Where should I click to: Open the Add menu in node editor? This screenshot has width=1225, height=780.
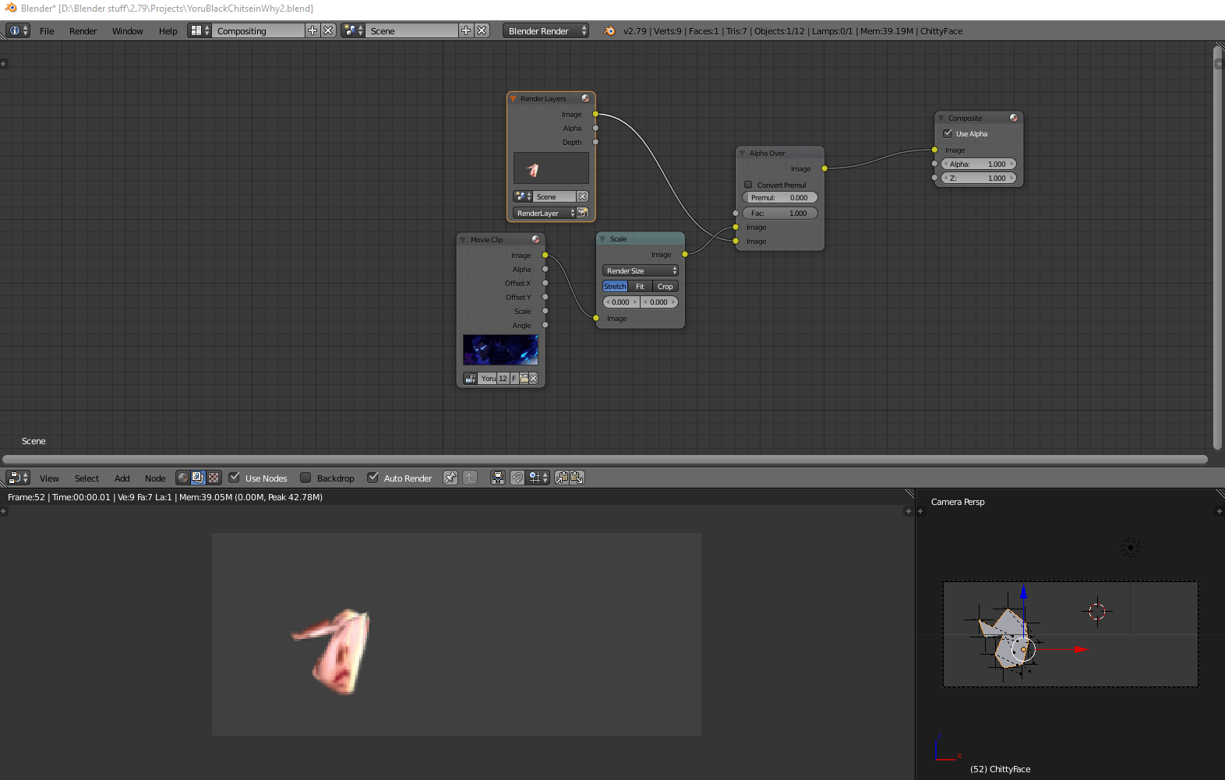pos(122,478)
